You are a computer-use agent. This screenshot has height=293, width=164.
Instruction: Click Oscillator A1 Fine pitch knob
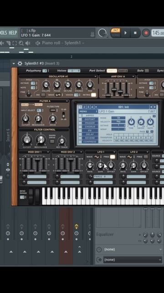[x=28, y=94]
